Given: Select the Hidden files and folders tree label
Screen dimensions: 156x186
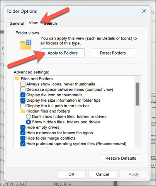Looking at the screenshot, I should click(x=48, y=111).
